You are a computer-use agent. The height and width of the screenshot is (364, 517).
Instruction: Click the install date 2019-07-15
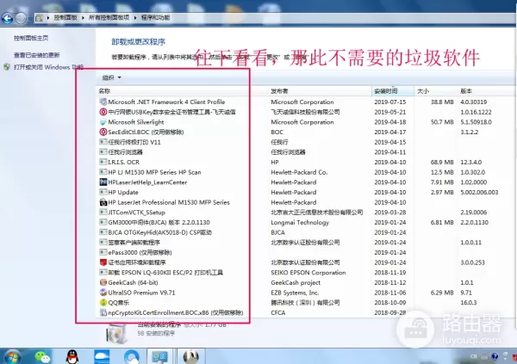pyautogui.click(x=390, y=102)
